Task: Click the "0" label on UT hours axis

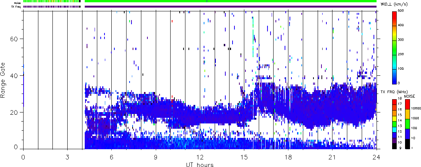Action: pyautogui.click(x=23, y=157)
